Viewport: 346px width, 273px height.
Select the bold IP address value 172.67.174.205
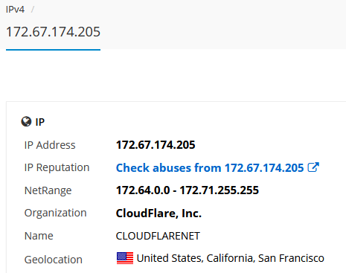pyautogui.click(x=156, y=145)
